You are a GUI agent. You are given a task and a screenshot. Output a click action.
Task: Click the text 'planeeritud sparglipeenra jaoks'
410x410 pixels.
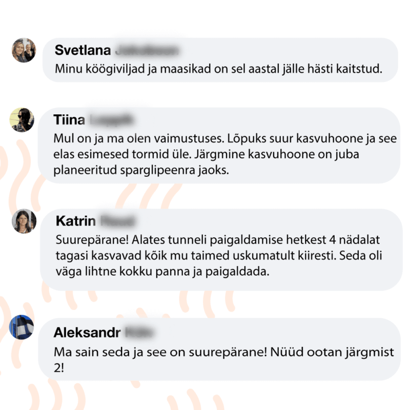[141, 170]
